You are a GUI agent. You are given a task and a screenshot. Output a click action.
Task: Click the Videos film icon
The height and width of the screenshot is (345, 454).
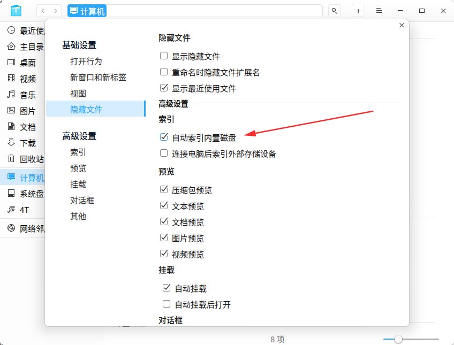(11, 78)
